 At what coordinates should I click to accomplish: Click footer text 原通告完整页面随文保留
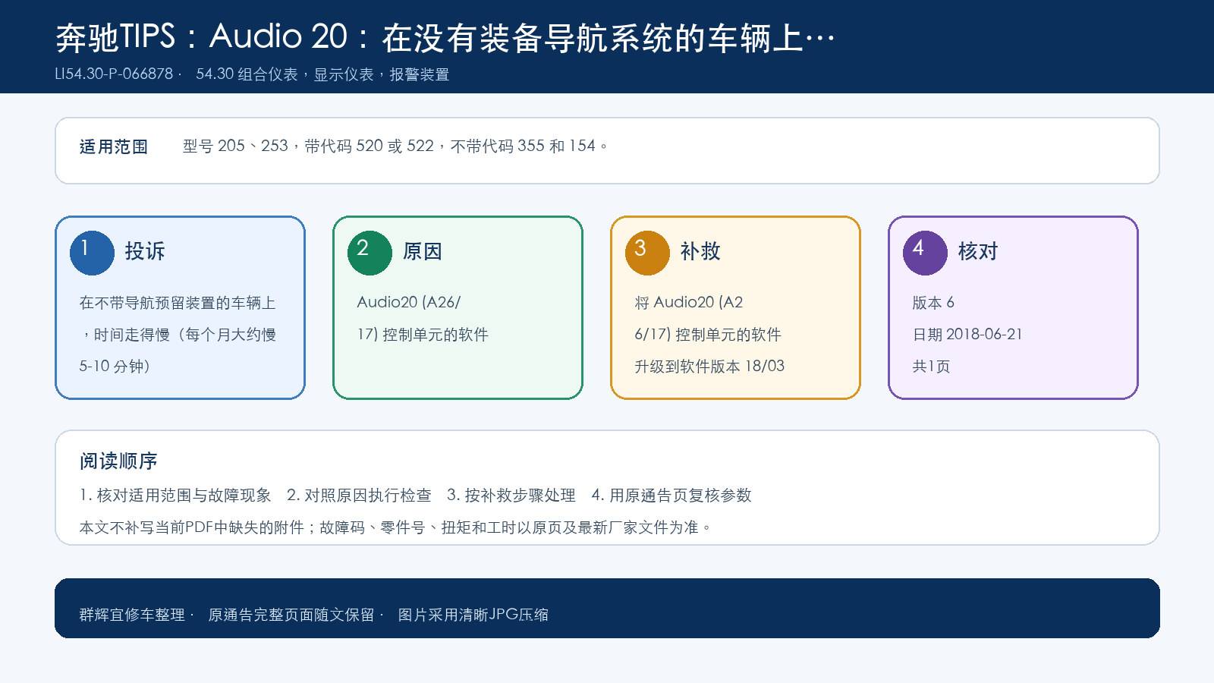pyautogui.click(x=291, y=615)
